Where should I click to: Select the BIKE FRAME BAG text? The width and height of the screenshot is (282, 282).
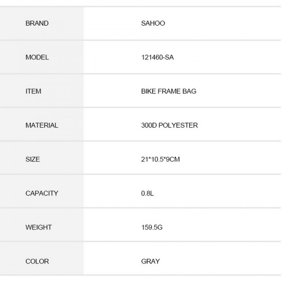point(169,91)
